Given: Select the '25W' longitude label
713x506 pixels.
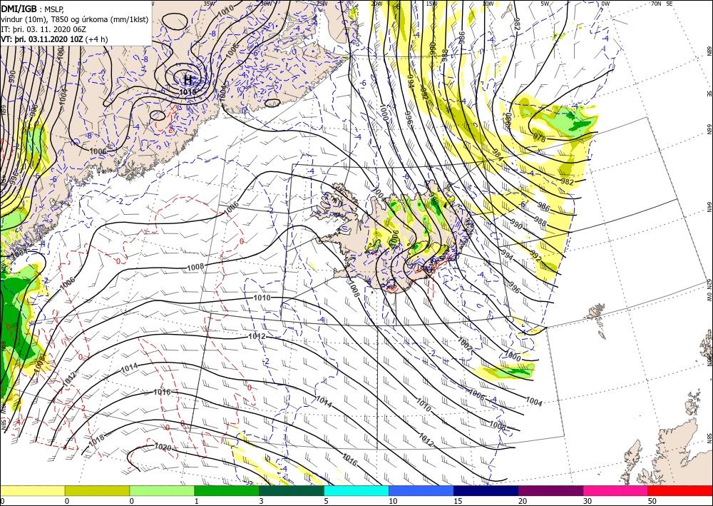Looking at the screenshot, I should (x=322, y=4).
